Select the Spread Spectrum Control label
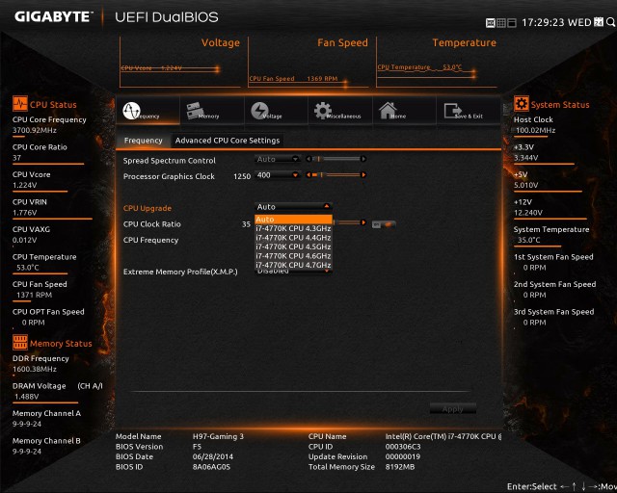The width and height of the screenshot is (617, 493). point(170,161)
